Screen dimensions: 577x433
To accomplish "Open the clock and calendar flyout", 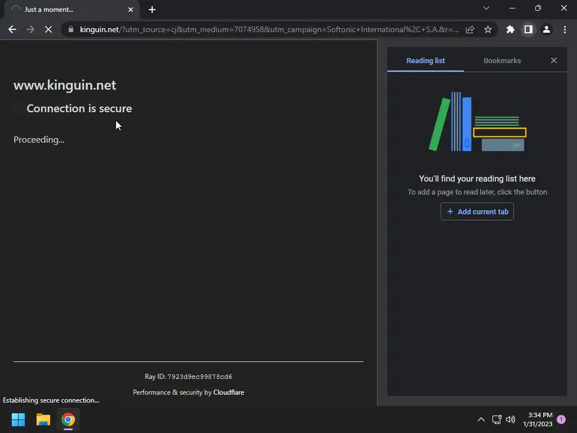I will 538,419.
